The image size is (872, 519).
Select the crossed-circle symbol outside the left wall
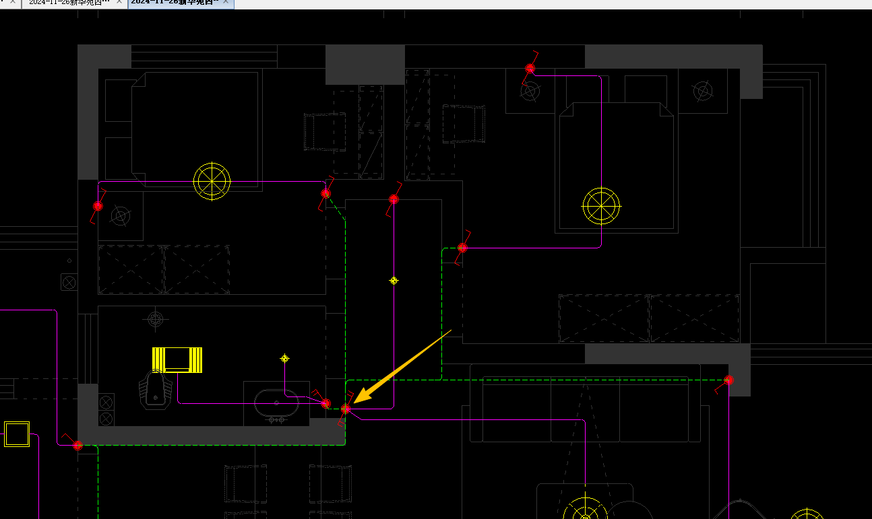(x=69, y=282)
